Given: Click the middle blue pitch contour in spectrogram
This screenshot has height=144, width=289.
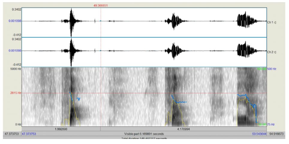Looking at the screenshot, I should point(179,102).
